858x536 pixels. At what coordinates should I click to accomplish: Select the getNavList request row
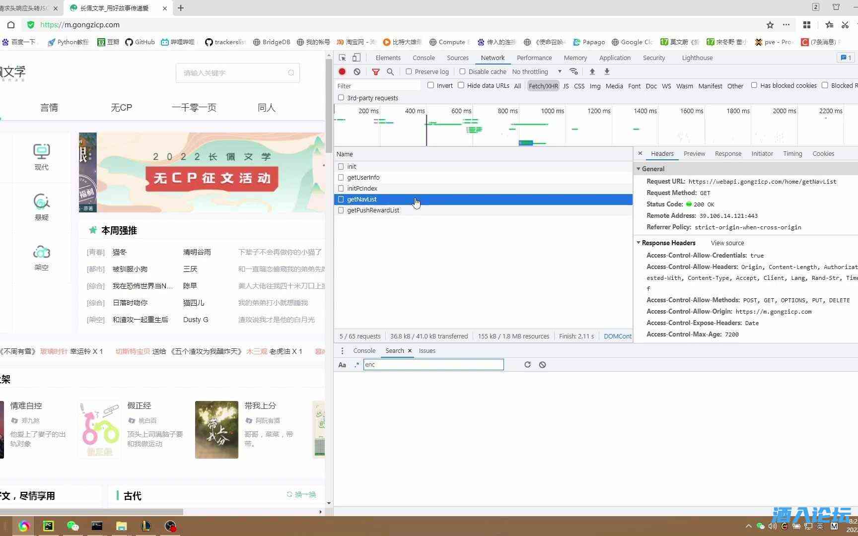[362, 199]
